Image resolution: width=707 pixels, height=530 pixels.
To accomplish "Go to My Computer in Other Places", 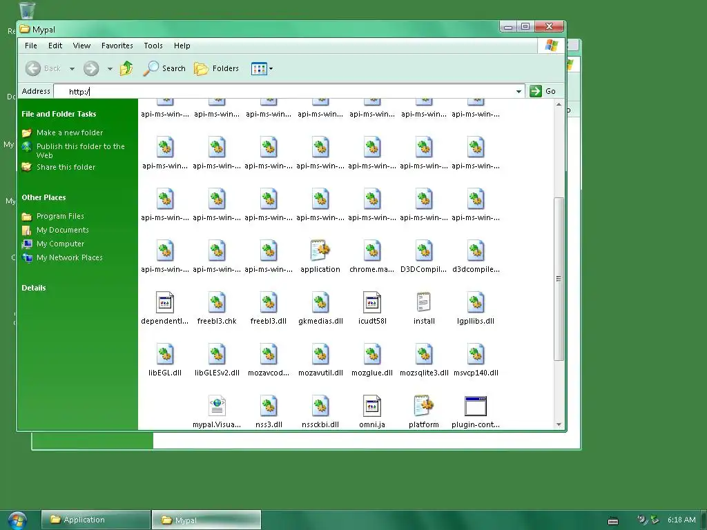I will coord(61,244).
